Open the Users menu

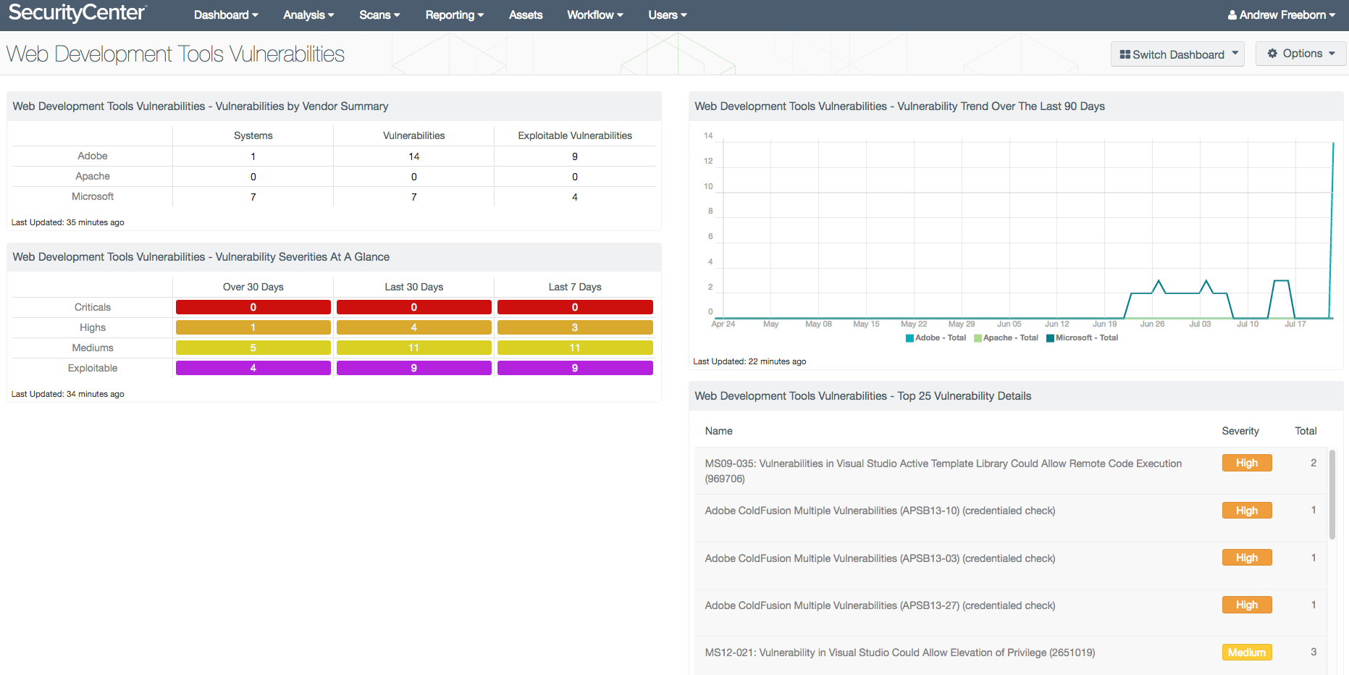tap(668, 15)
